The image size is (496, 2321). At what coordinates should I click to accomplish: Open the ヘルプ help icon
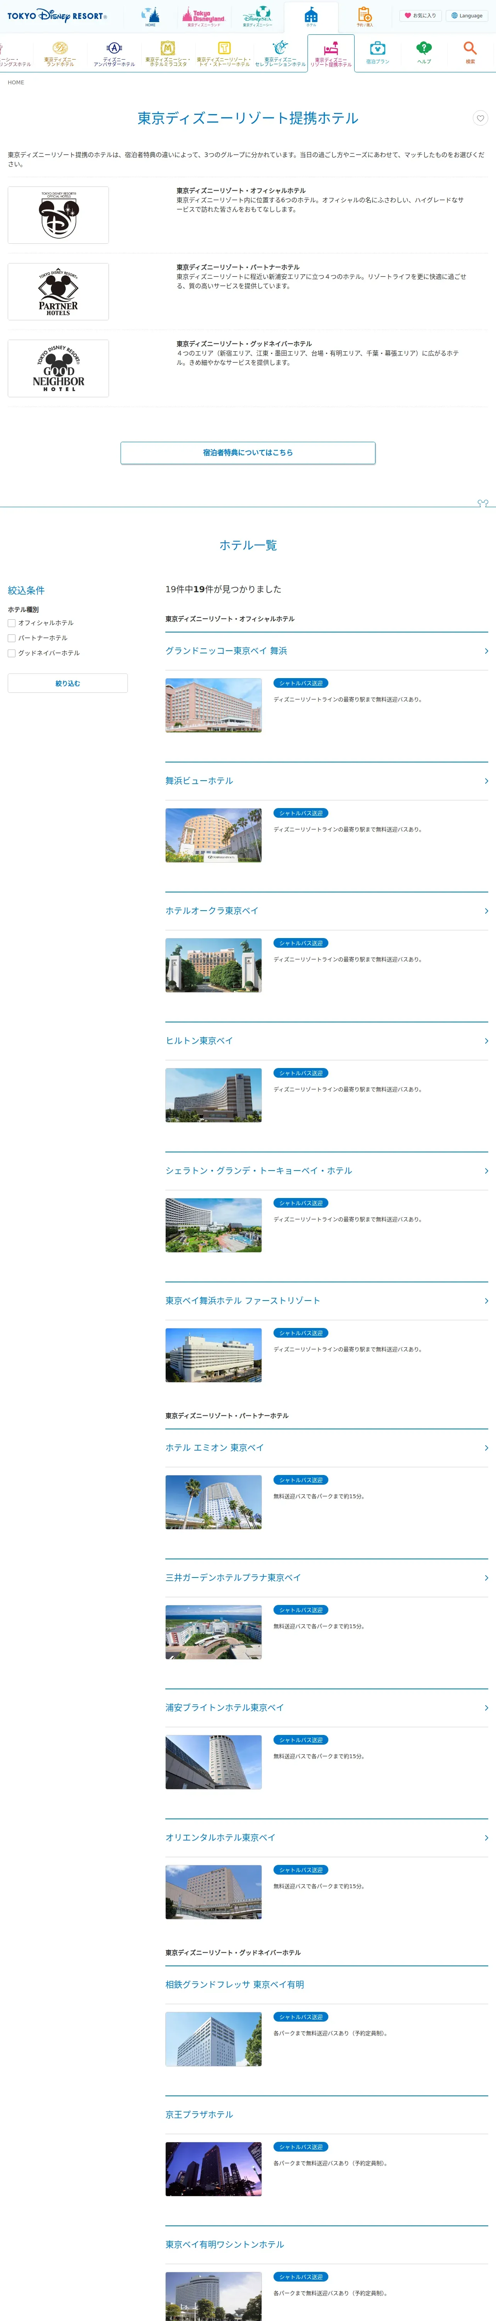[x=424, y=53]
